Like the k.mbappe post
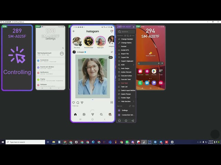 (x=74, y=102)
